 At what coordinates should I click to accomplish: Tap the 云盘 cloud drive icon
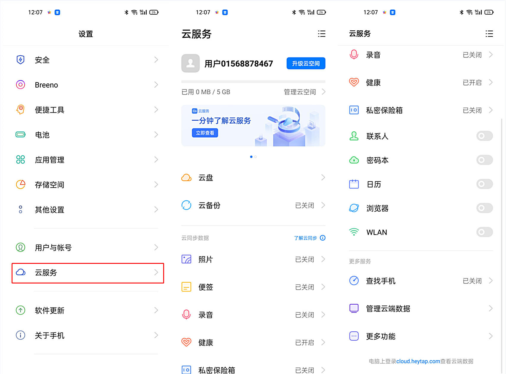coord(186,177)
